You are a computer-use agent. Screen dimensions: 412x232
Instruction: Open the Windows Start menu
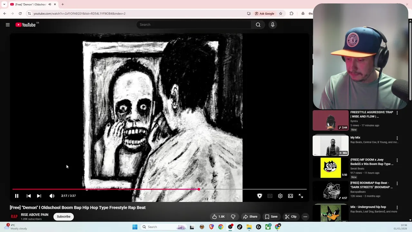pos(135,227)
